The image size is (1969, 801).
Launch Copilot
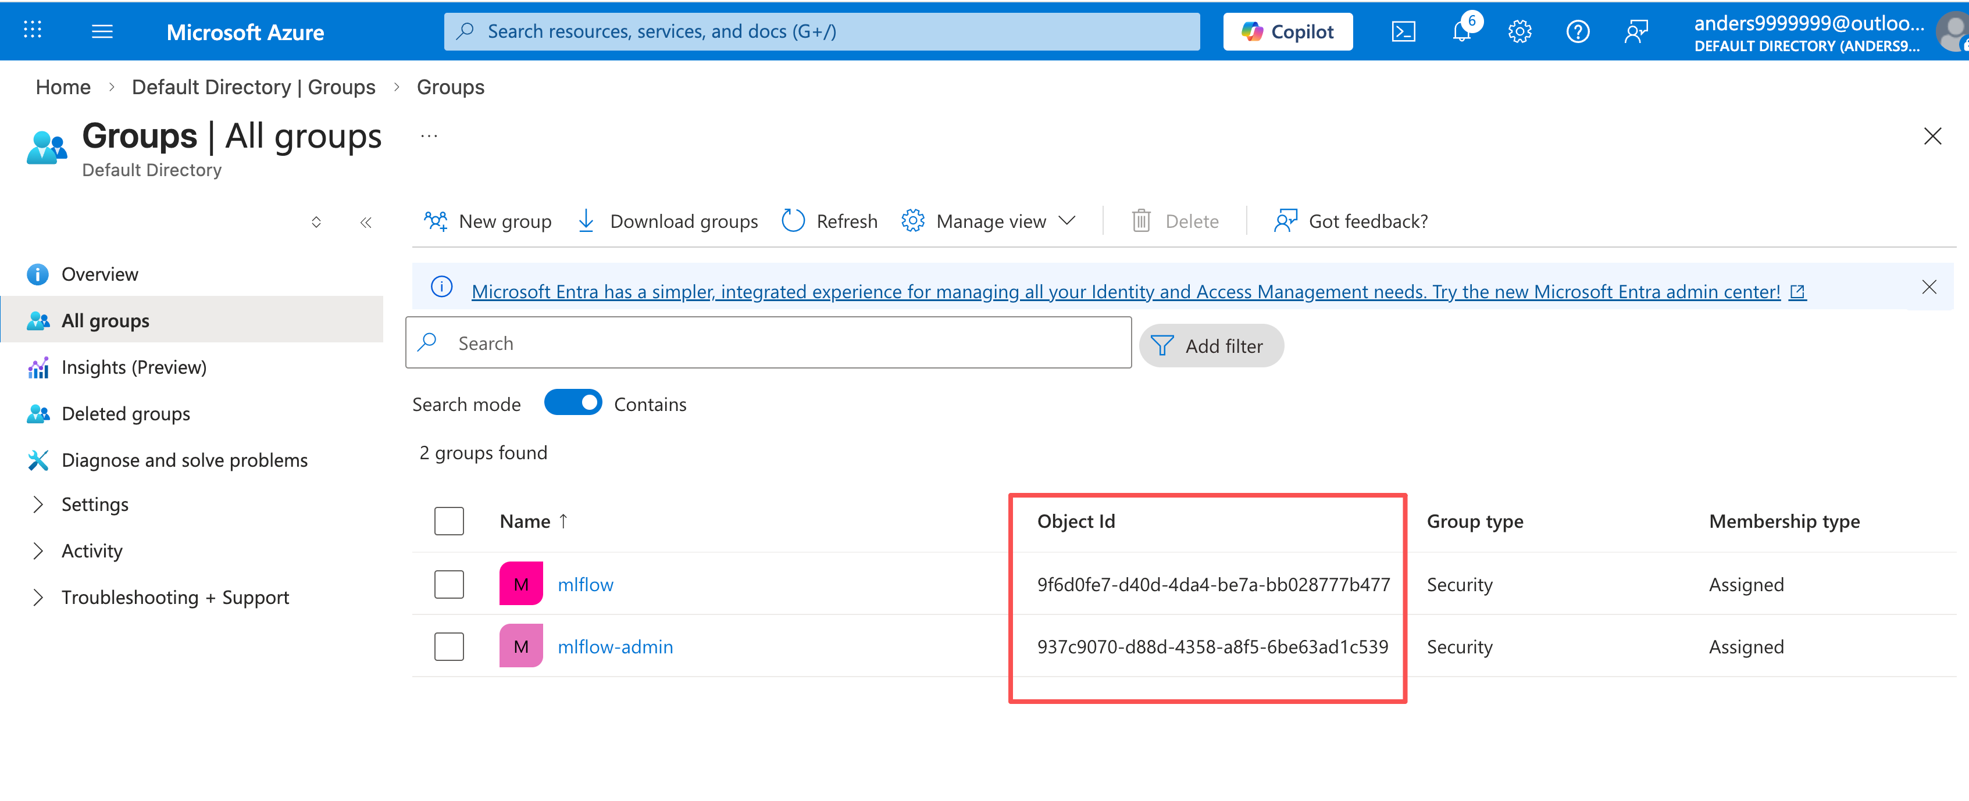pyautogui.click(x=1287, y=31)
